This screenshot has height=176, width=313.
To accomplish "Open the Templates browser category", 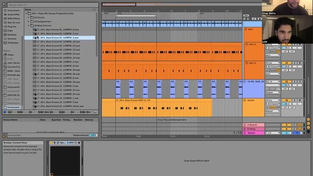I will [x=11, y=43].
